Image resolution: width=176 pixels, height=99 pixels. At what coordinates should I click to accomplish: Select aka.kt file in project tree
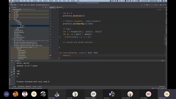pos(30,26)
